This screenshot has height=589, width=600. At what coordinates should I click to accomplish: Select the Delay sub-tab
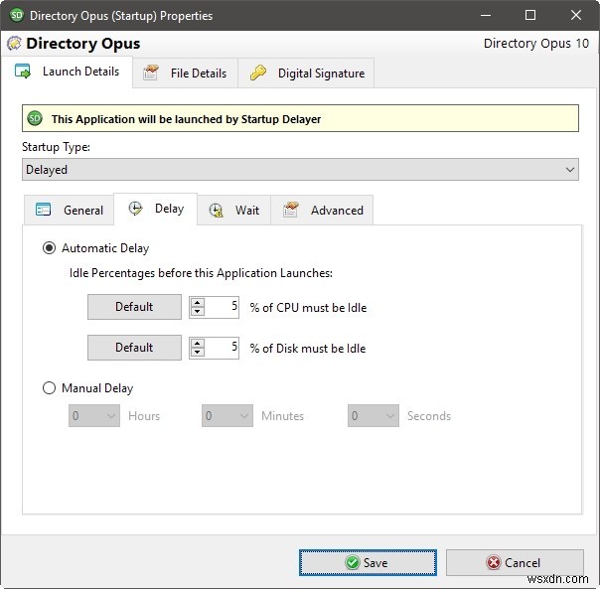point(156,209)
